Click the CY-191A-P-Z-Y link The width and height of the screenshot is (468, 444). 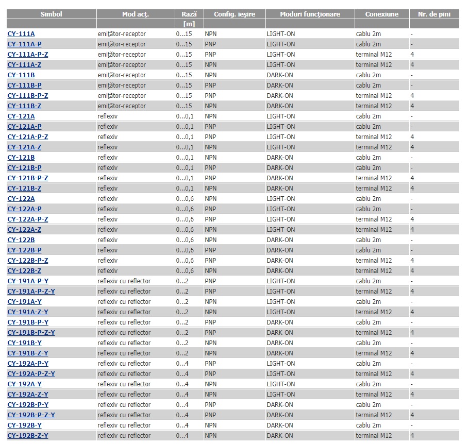tap(31, 292)
